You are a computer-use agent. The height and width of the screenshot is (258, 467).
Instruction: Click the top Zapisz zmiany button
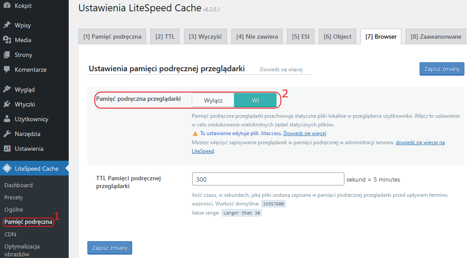[x=442, y=69]
